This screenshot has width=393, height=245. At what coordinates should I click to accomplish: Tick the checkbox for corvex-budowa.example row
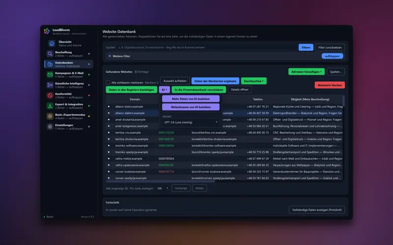pyautogui.click(x=109, y=171)
